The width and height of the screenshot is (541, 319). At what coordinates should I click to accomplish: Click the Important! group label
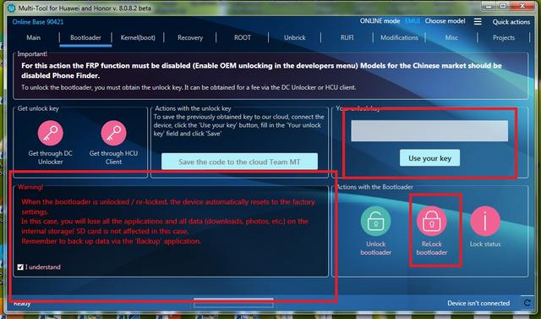[x=32, y=54]
